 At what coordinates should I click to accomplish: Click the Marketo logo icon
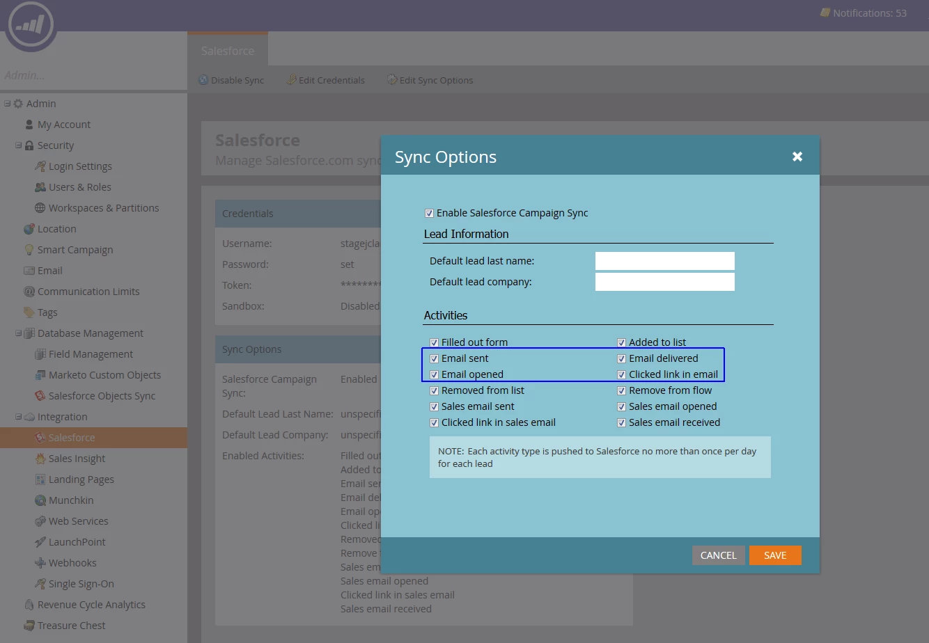(x=31, y=25)
